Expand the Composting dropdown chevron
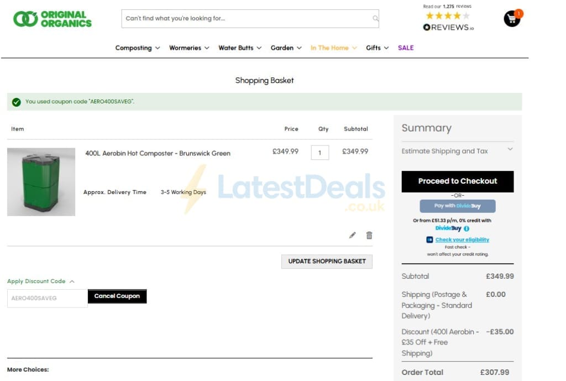566x381 pixels. tap(158, 48)
